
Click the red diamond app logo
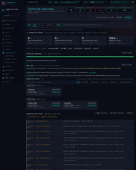pyautogui.click(x=3, y=3)
